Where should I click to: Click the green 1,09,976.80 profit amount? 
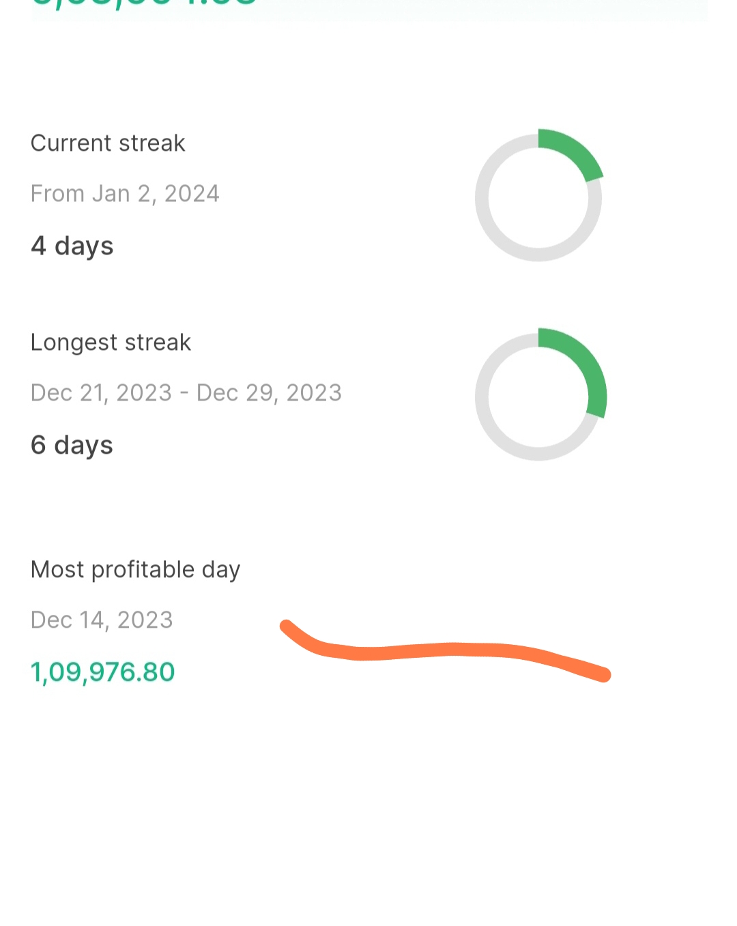click(x=103, y=672)
